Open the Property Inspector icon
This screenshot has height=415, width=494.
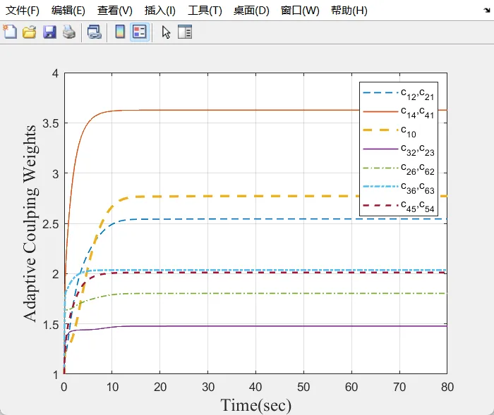[185, 32]
